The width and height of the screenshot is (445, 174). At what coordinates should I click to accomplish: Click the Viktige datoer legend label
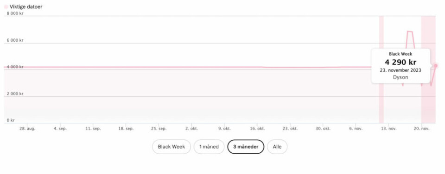coord(26,6)
